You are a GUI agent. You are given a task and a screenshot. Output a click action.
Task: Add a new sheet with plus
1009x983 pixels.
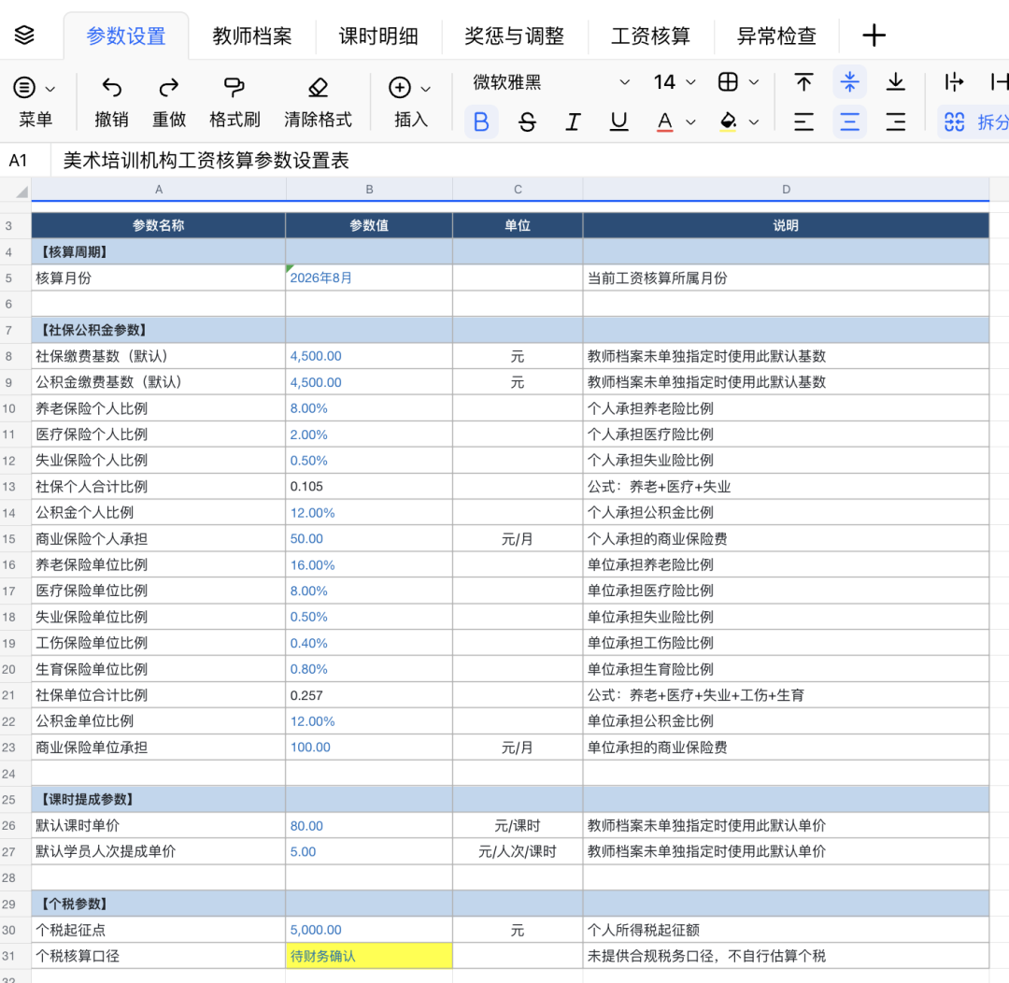click(x=874, y=36)
